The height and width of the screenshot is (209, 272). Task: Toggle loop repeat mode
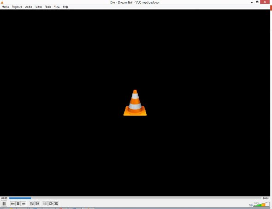[x=51, y=203]
